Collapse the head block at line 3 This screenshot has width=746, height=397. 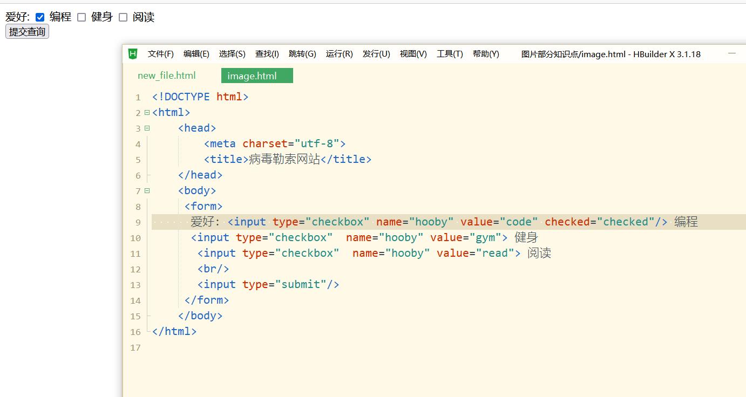pos(147,128)
